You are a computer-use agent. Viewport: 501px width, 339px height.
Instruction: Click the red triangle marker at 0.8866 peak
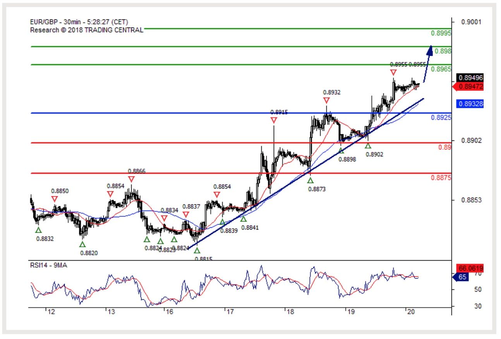(x=131, y=179)
